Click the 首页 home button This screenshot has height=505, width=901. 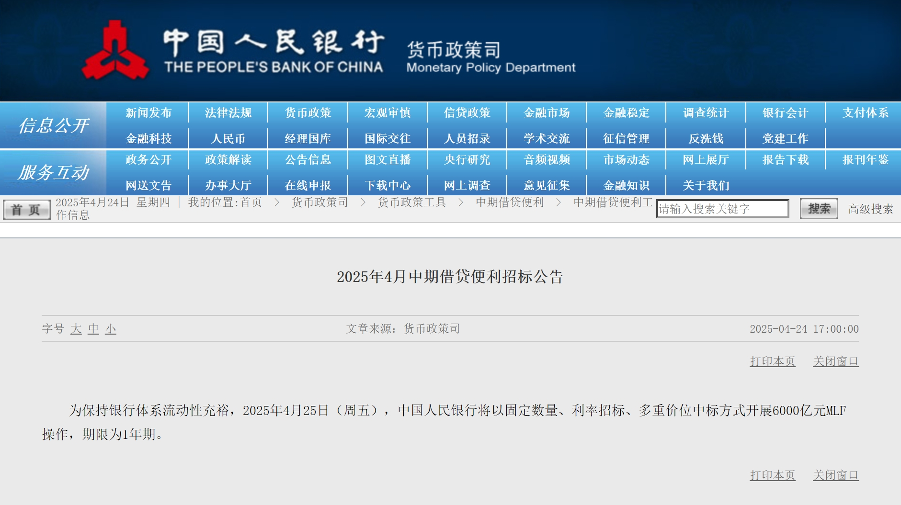coord(26,210)
